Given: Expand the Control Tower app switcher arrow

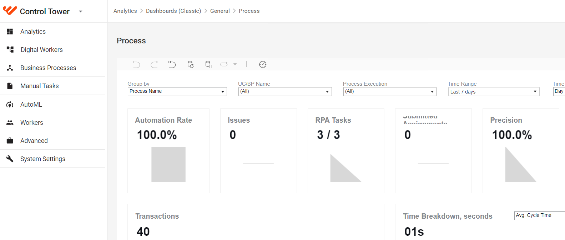Looking at the screenshot, I should (81, 11).
